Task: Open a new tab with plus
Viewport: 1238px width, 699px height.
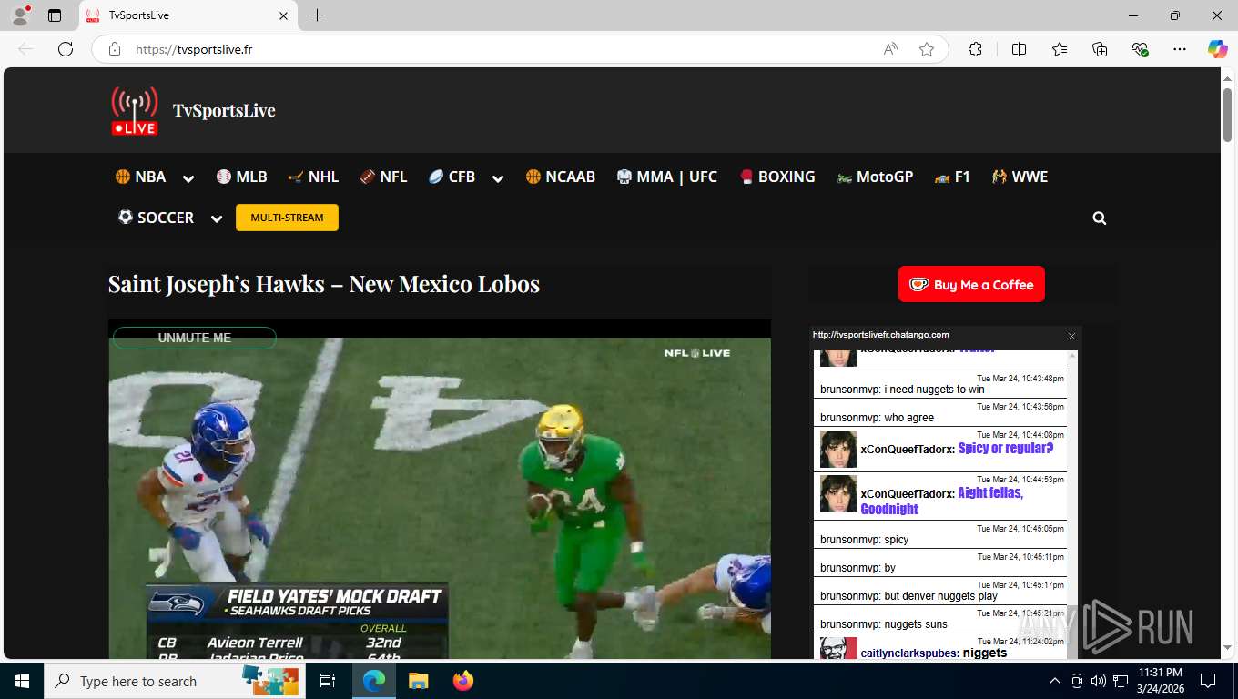Action: pyautogui.click(x=317, y=15)
